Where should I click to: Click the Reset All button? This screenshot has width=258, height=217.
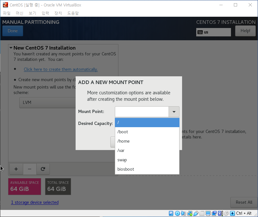244,202
